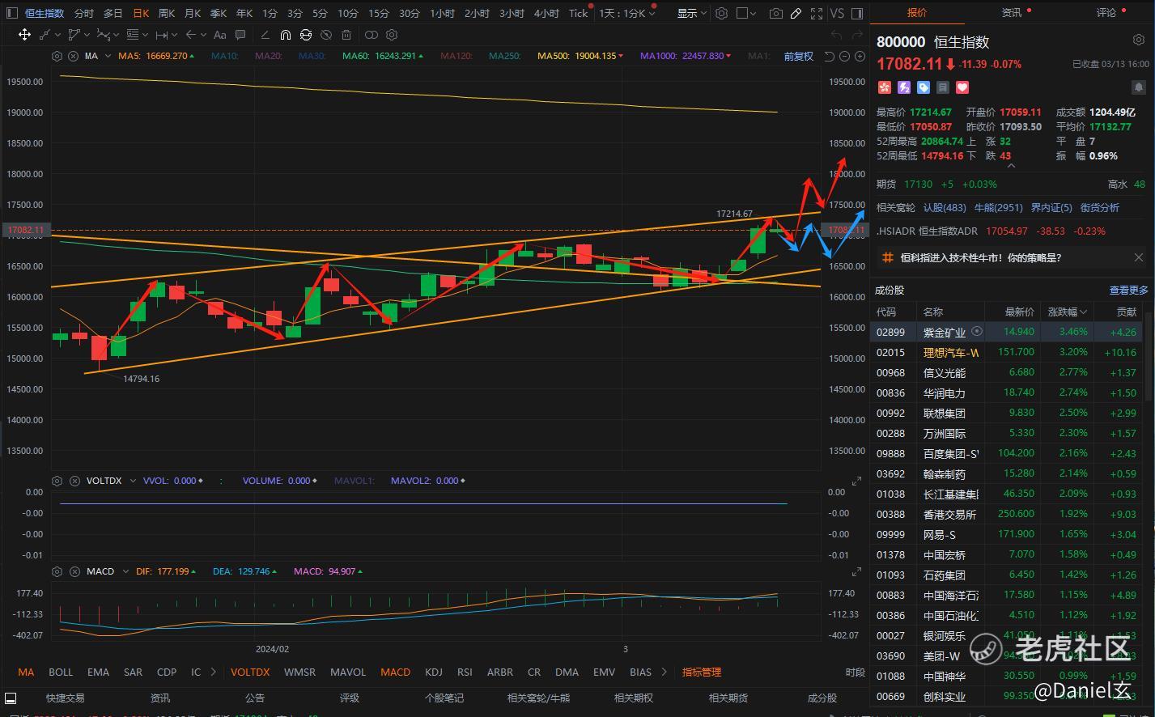Select the 分时 intraday chart tab
The width and height of the screenshot is (1155, 717).
pyautogui.click(x=83, y=13)
